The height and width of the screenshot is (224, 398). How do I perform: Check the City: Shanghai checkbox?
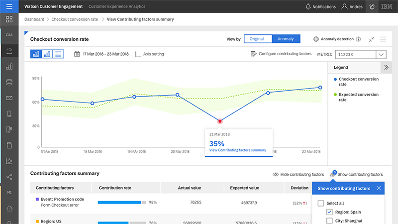(x=329, y=221)
